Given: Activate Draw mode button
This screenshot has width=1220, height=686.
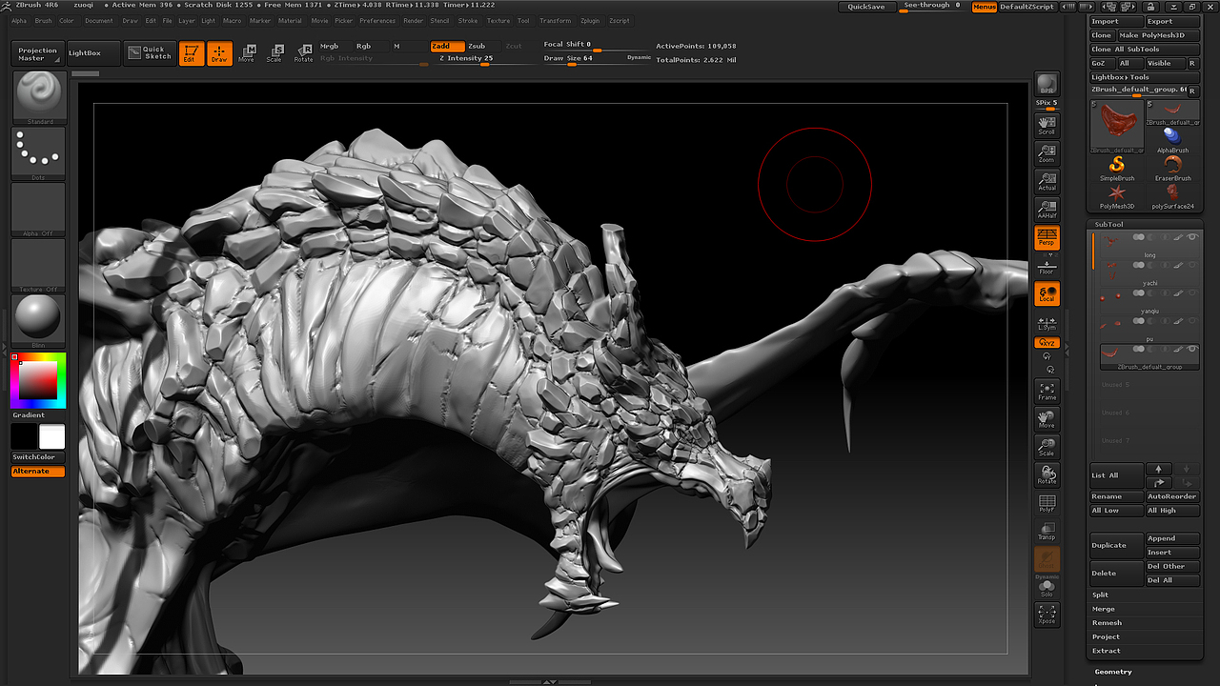Looking at the screenshot, I should click(220, 53).
